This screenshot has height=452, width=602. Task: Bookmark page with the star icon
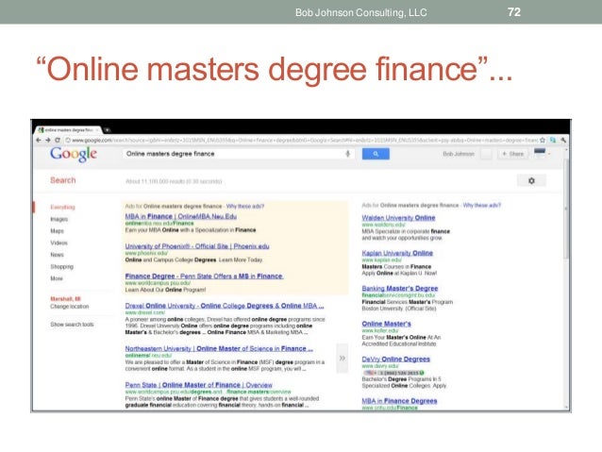[543, 141]
